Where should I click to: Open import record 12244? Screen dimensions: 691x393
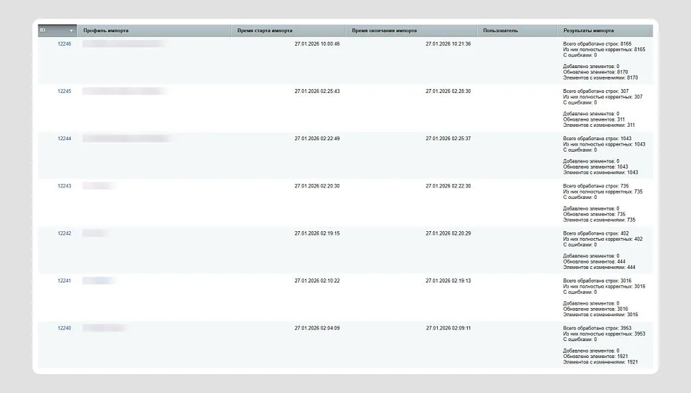tap(64, 138)
